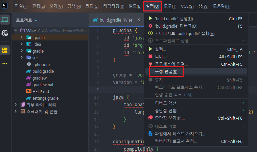This screenshot has height=152, width=257.
Task: Click 'compileOnly' on line 17
Action: [x=139, y=149]
